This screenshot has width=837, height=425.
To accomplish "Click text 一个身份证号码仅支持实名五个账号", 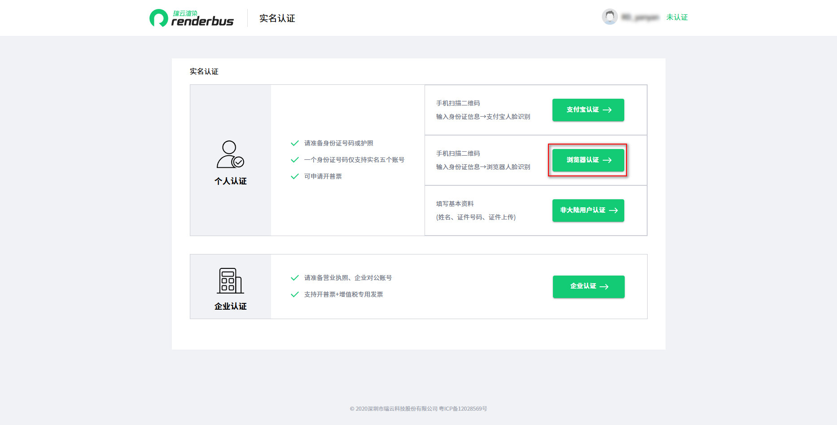I will click(355, 160).
